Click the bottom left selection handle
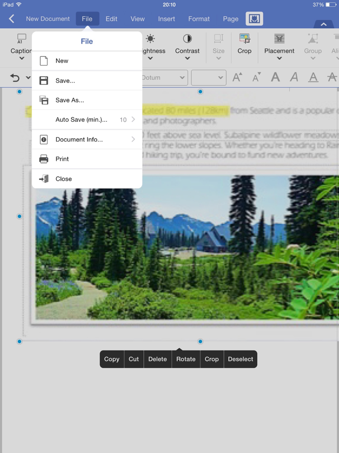Screen dimensions: 339x453 tap(19, 341)
